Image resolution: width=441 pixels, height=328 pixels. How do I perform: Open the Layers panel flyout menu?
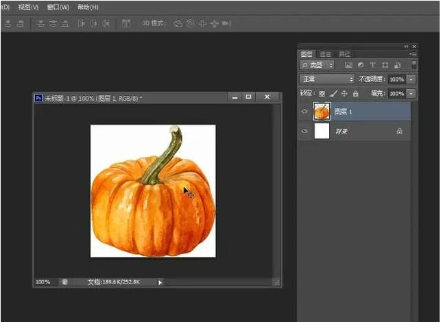point(413,54)
